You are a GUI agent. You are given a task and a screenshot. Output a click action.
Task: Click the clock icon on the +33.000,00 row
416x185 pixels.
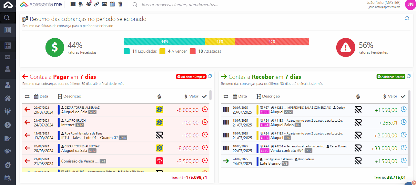(x=403, y=148)
